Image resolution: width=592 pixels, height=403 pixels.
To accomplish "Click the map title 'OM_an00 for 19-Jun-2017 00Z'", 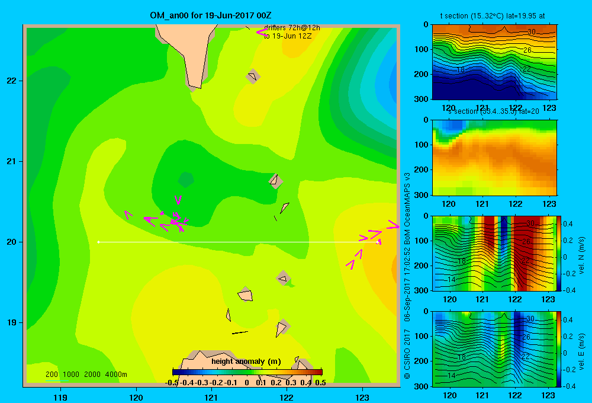I will point(210,15).
